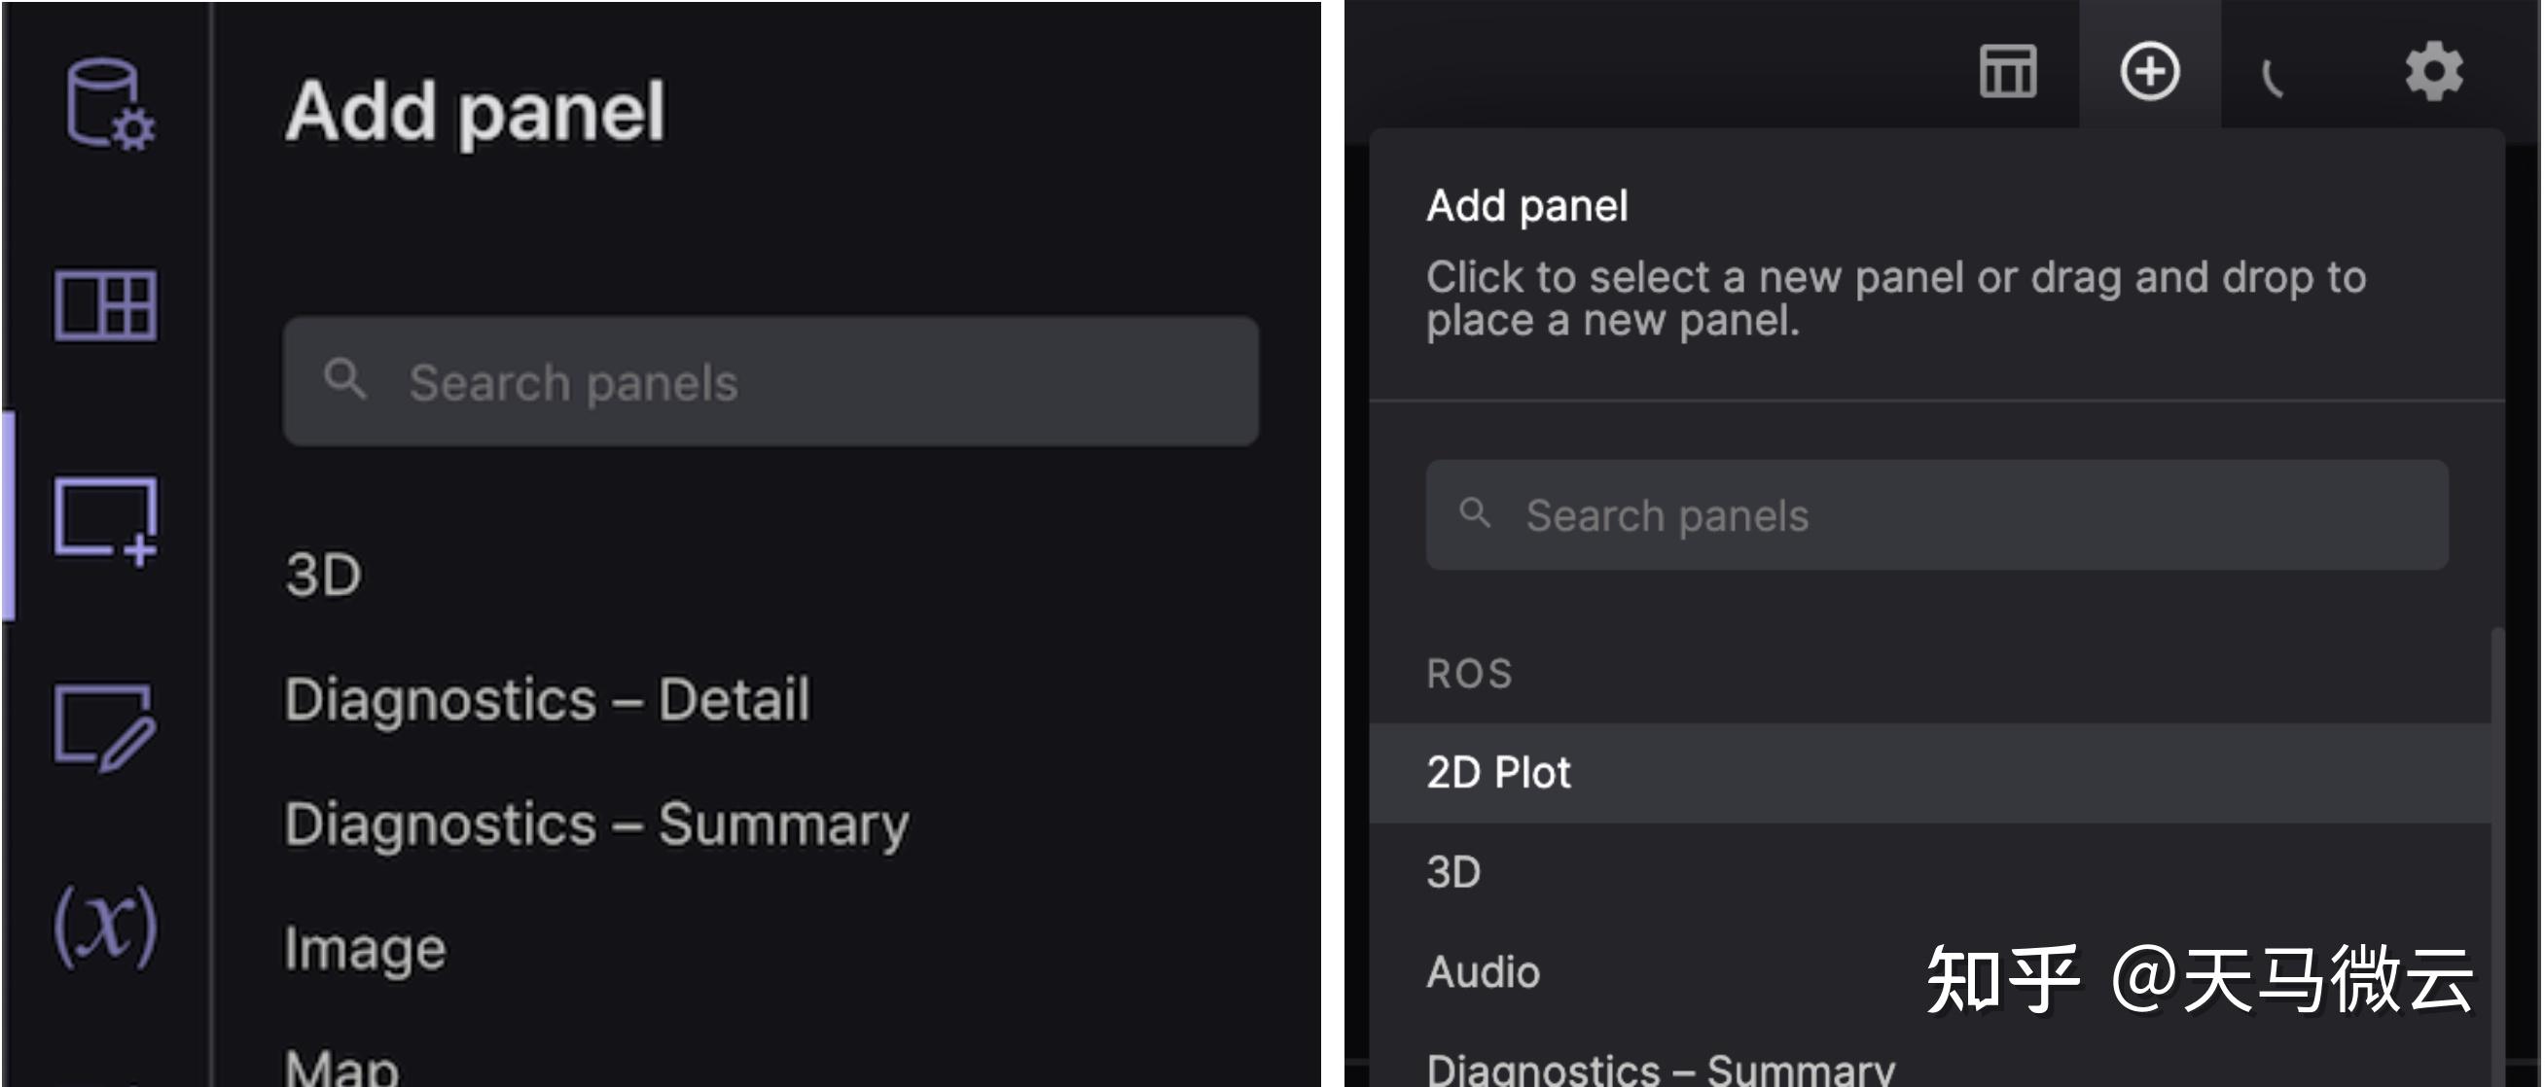
Task: Open the Panel settings edit icon
Action: click(x=105, y=726)
